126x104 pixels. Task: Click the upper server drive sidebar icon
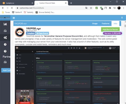point(5,31)
